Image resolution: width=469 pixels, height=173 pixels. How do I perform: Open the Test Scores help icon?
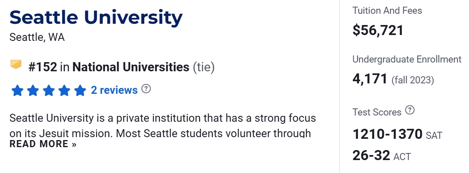[410, 110]
